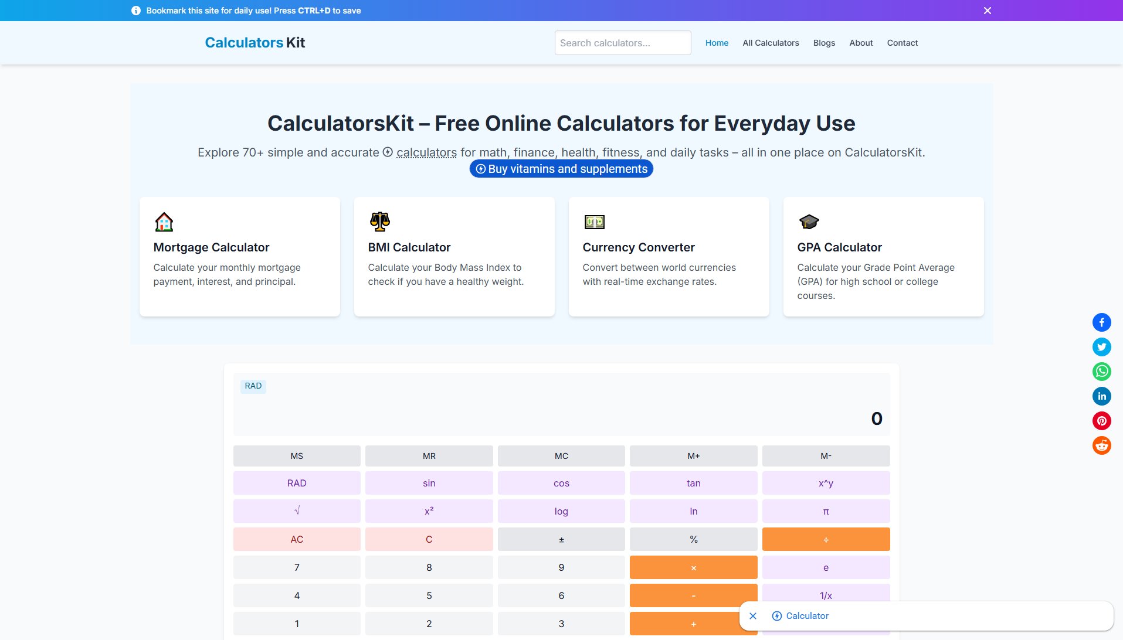Click the Twitter share icon

pos(1101,347)
